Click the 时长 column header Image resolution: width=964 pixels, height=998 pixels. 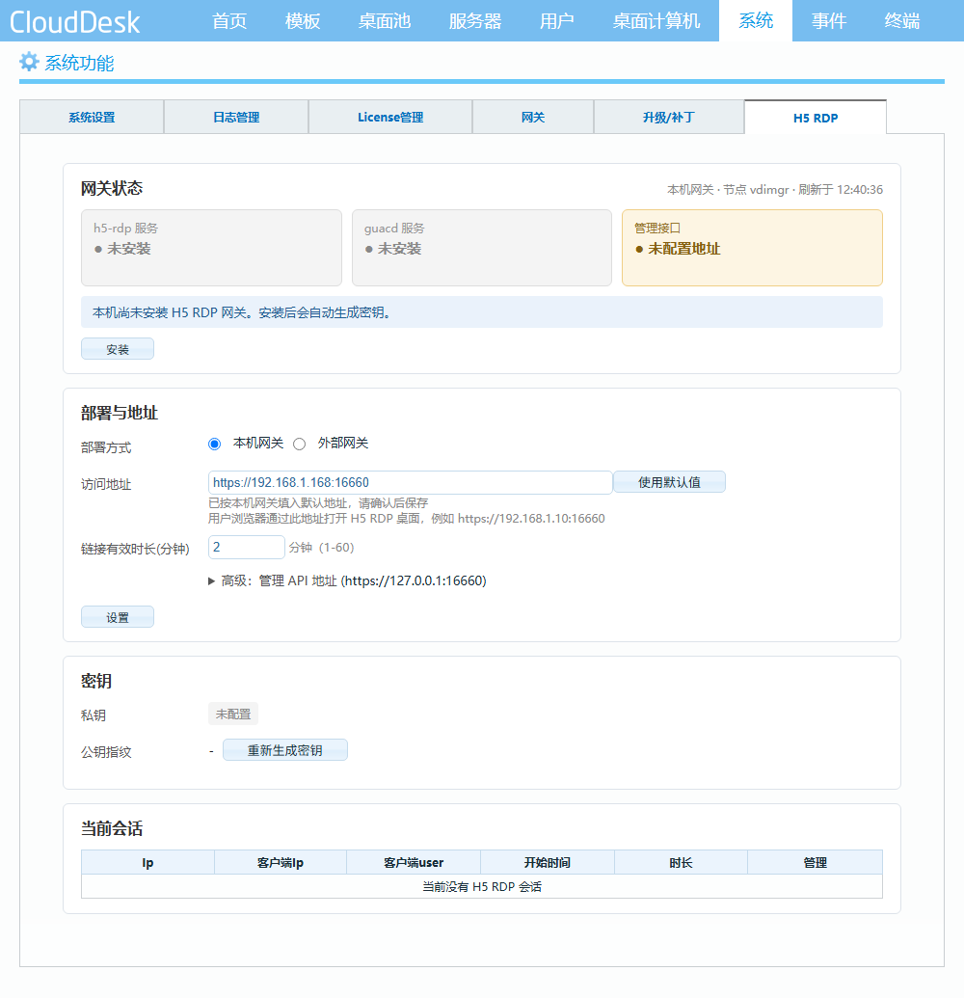(681, 862)
